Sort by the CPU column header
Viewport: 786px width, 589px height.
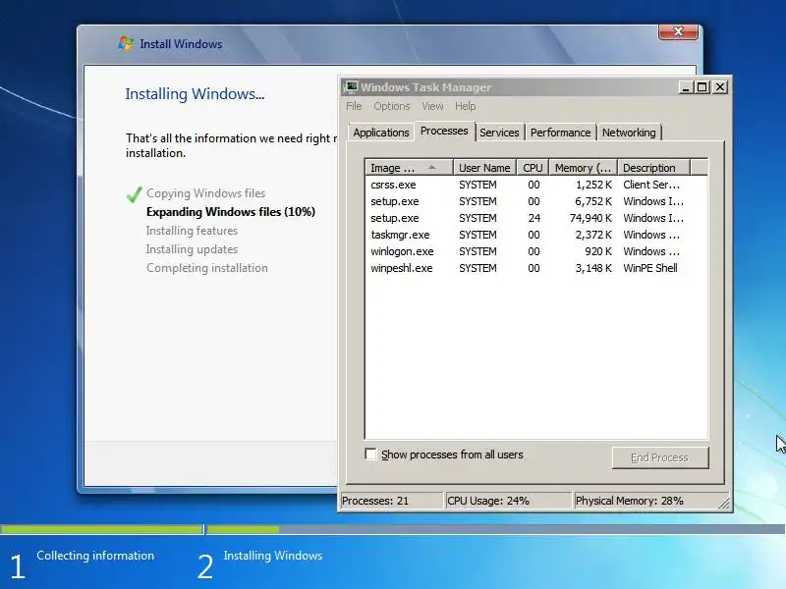[533, 168]
